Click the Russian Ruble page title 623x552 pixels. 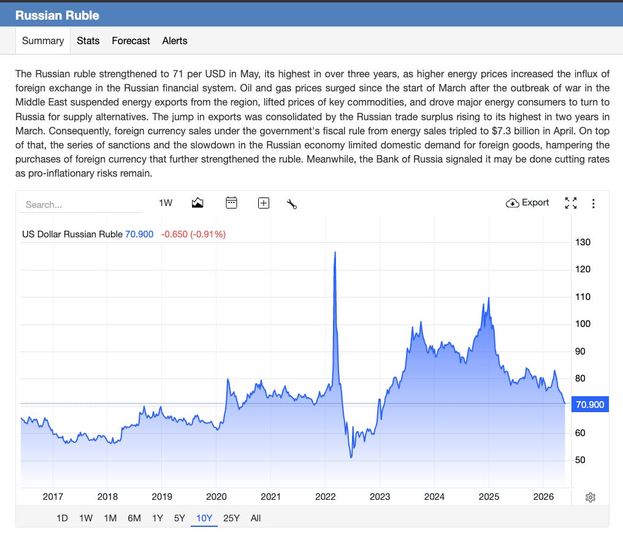click(57, 15)
